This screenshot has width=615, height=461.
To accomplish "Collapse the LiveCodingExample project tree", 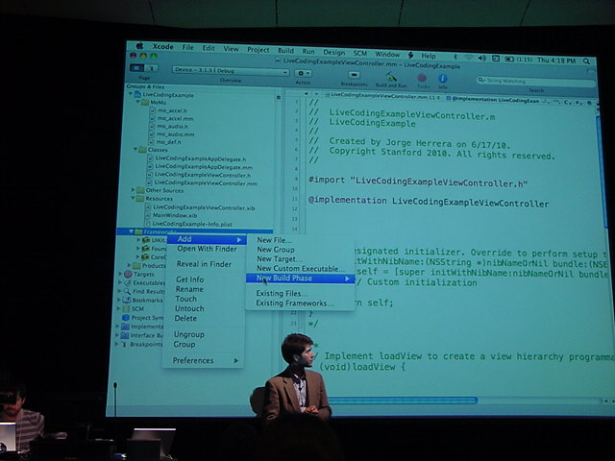I will click(x=131, y=94).
